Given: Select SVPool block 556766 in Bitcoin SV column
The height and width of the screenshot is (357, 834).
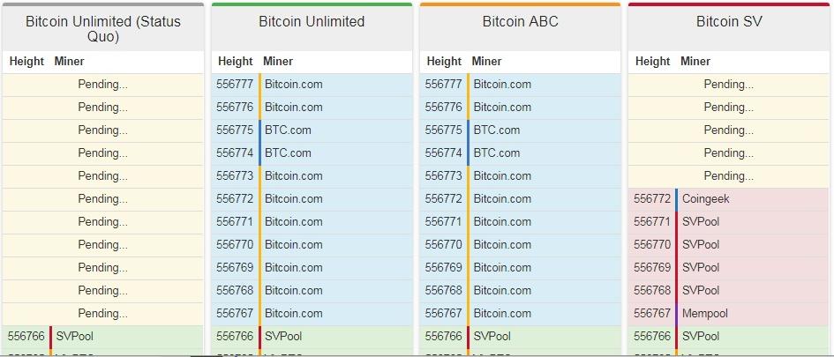Looking at the screenshot, I should click(729, 336).
